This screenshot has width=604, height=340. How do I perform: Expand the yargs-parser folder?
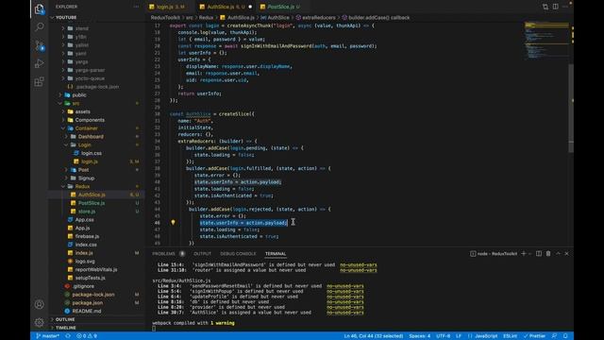tap(90, 70)
